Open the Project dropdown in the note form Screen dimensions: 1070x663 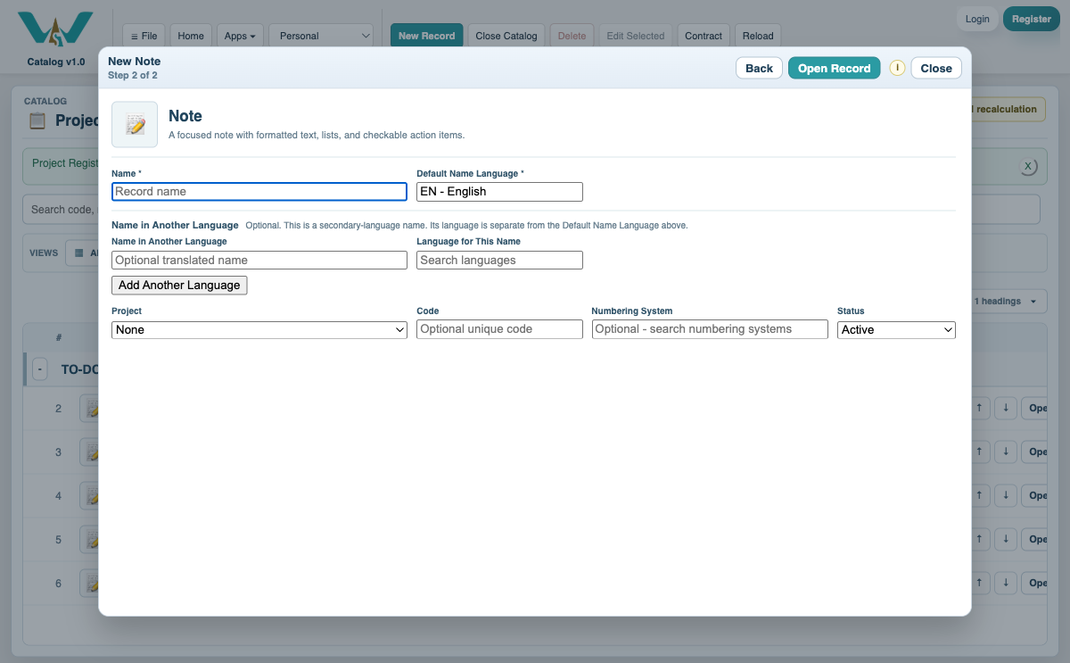click(259, 329)
